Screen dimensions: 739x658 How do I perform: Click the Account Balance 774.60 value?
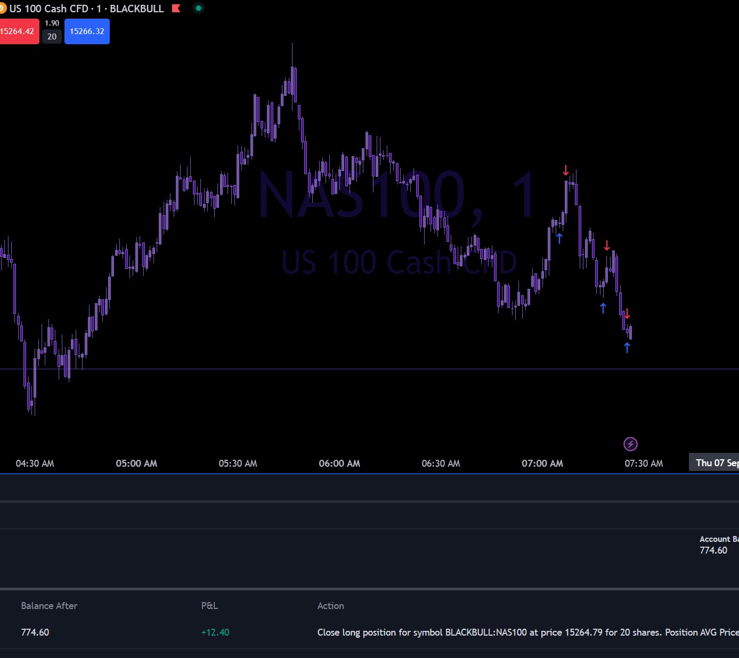(x=713, y=550)
